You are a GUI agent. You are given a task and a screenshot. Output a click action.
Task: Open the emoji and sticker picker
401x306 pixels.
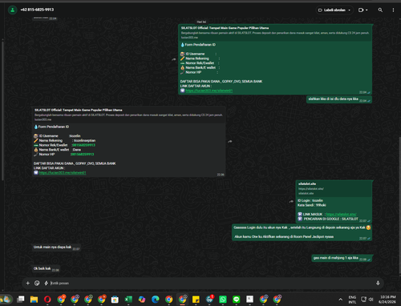[x=37, y=283]
